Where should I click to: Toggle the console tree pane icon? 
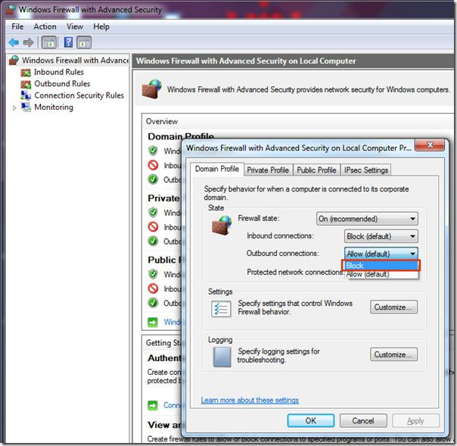tap(49, 42)
